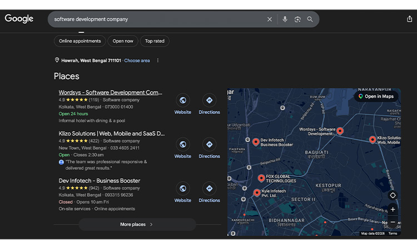Get Directions to Dev Infotech

pos(209,188)
